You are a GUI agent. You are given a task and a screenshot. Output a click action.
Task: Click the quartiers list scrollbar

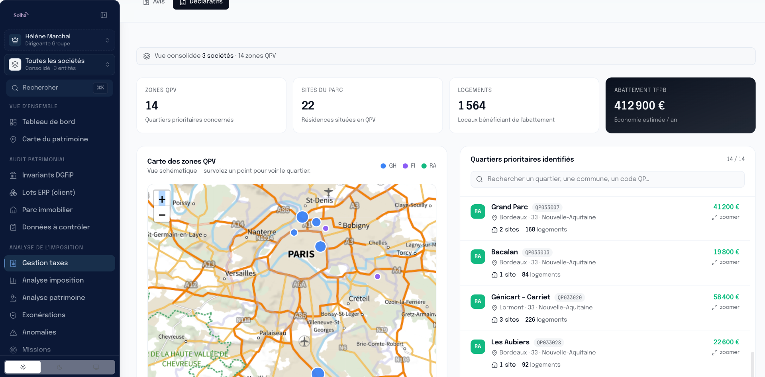coord(753,363)
